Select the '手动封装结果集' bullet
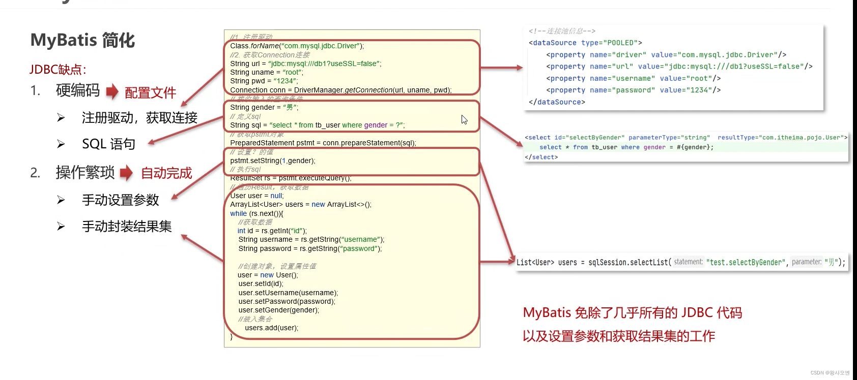Screen dimensions: 857x380 pyautogui.click(x=127, y=227)
